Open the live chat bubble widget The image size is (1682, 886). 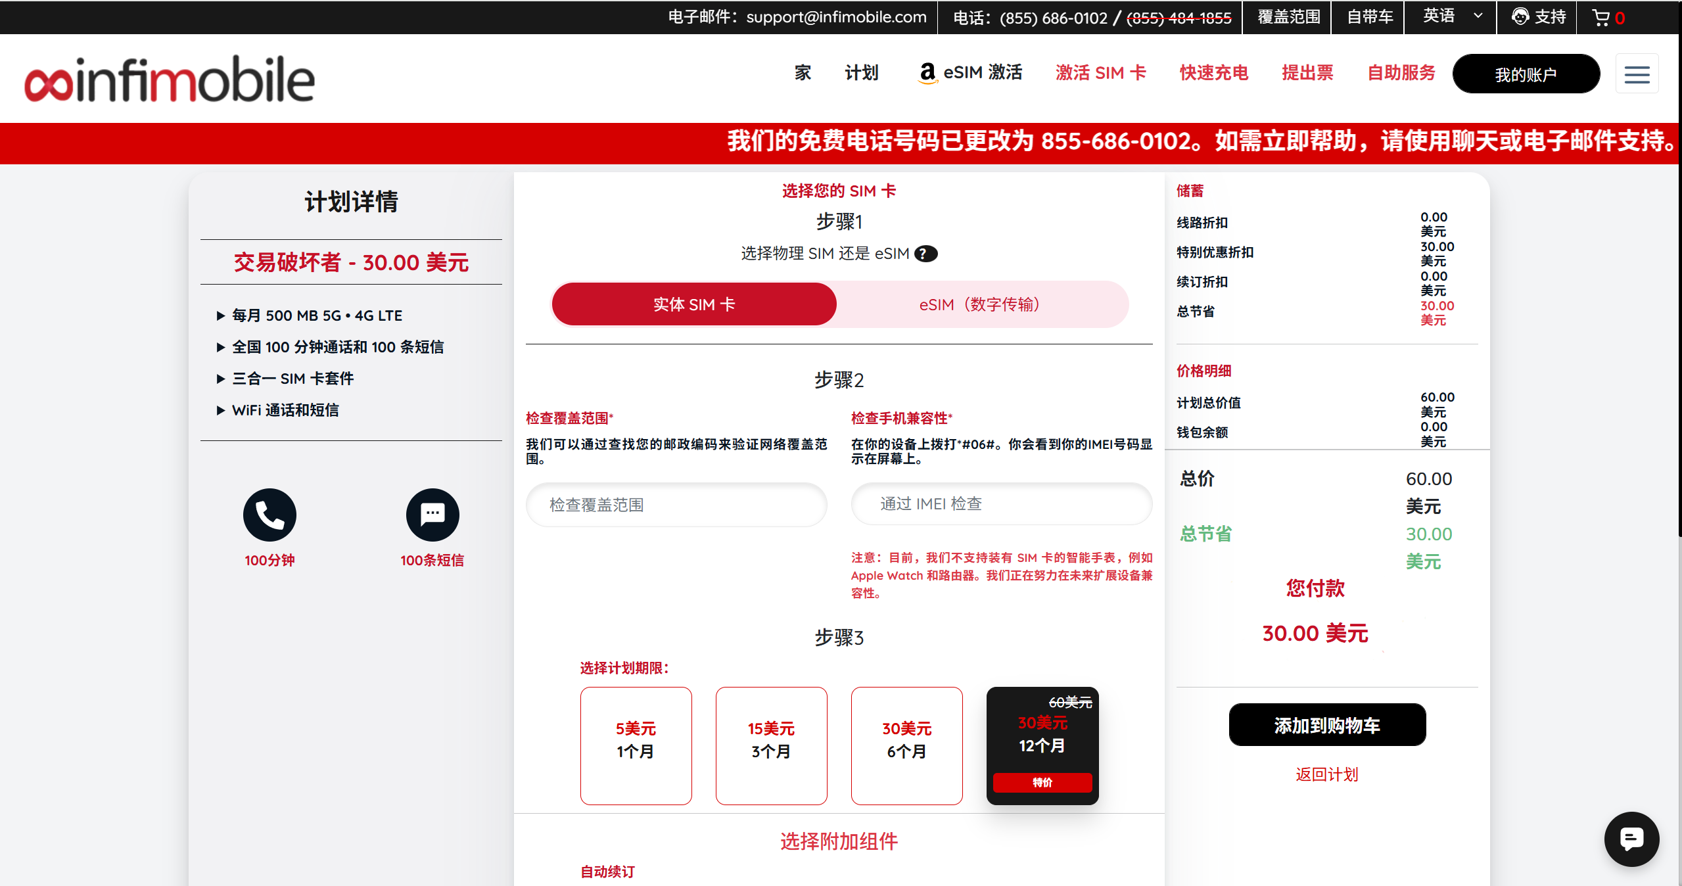1631,839
